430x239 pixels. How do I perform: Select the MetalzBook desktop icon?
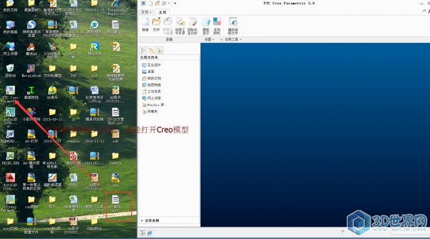pos(31,71)
